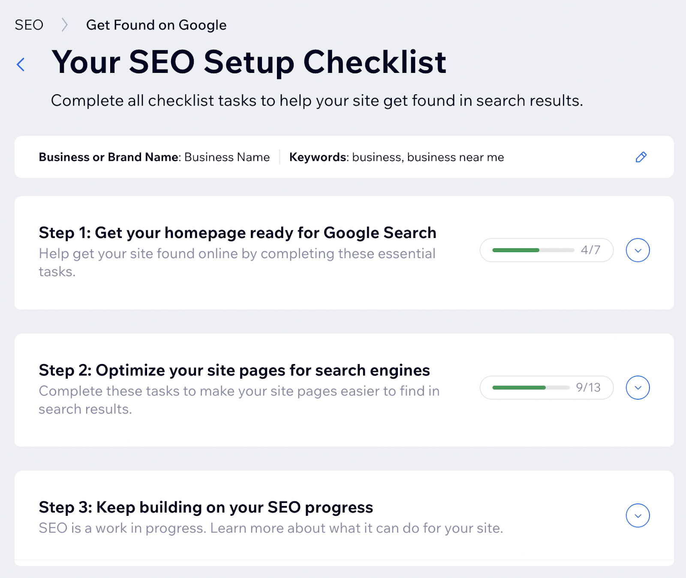Click Step 2 progress bar showing 9/13
The image size is (686, 578).
[547, 388]
